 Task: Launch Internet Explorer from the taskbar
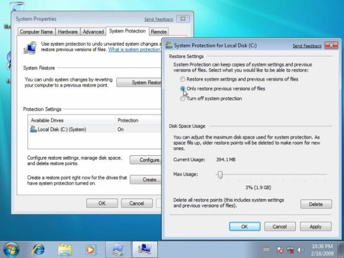coord(38,250)
